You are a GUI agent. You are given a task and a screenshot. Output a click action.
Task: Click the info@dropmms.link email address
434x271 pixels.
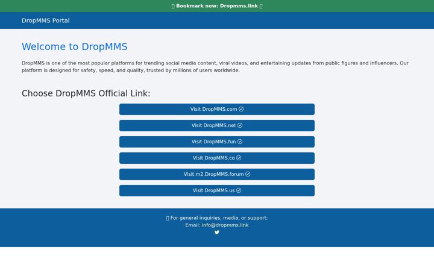[x=225, y=225]
